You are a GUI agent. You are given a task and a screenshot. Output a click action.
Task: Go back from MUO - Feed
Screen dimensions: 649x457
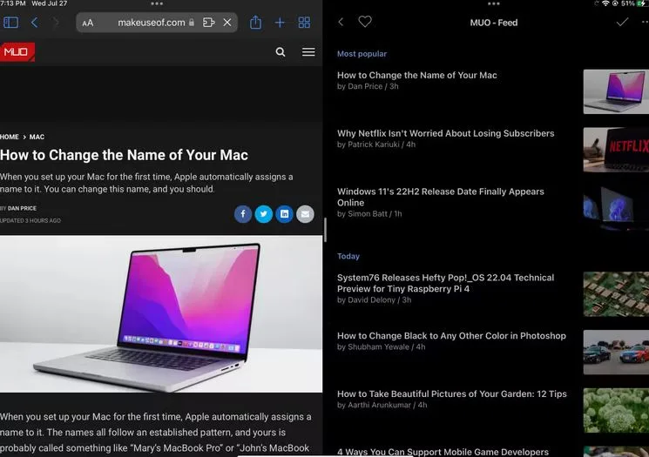point(341,23)
